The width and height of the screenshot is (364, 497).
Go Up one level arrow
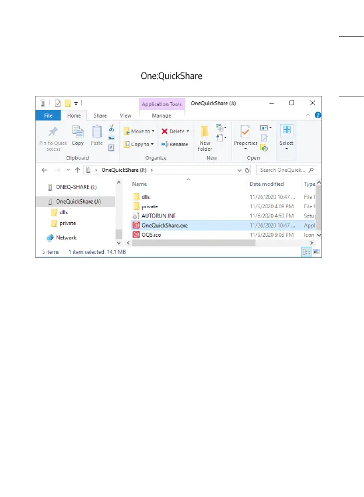coord(78,170)
